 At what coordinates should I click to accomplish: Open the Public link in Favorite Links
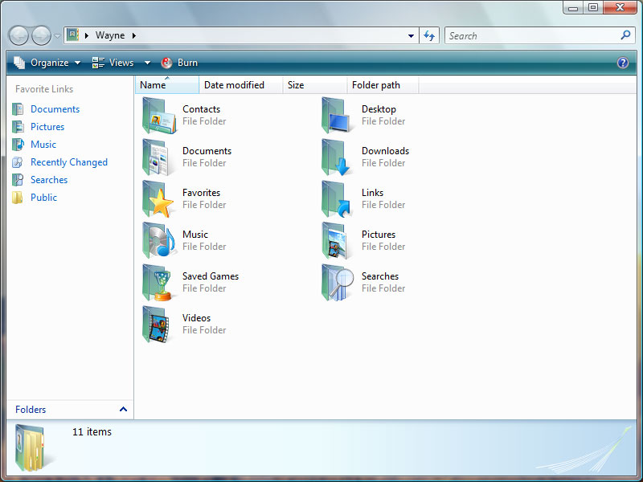click(44, 198)
